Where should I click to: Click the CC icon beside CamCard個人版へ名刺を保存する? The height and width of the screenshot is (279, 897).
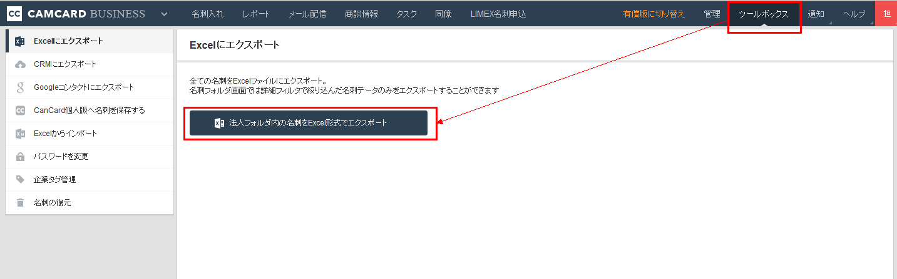tap(20, 110)
